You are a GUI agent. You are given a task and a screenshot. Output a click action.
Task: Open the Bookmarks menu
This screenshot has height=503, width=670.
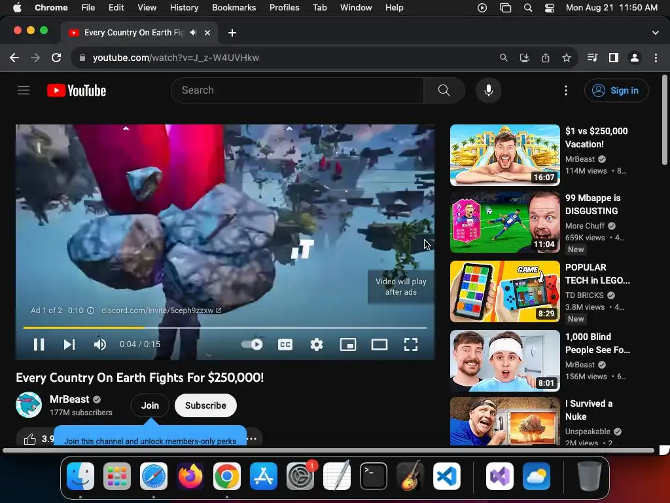[x=234, y=7]
